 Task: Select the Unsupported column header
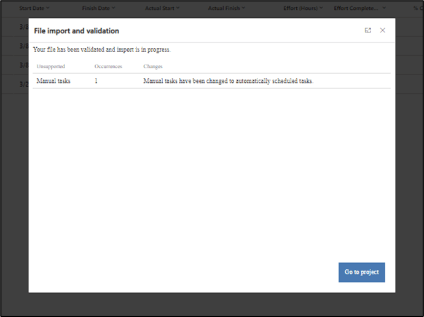[x=50, y=66]
